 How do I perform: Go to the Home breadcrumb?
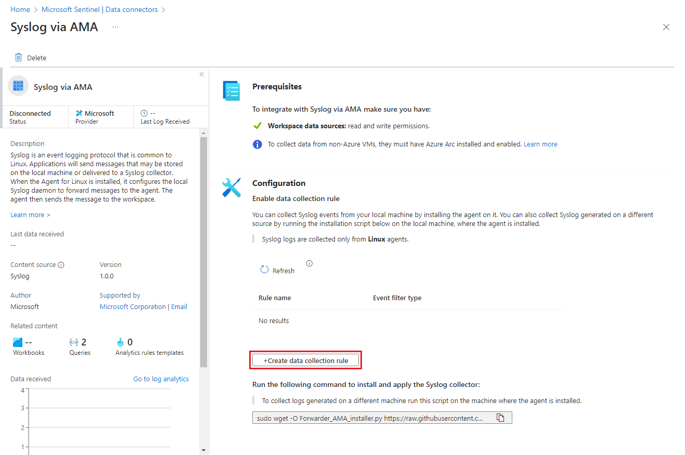pyautogui.click(x=20, y=9)
